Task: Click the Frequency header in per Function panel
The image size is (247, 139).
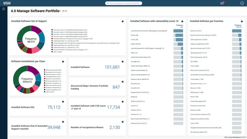Action: click(238, 25)
